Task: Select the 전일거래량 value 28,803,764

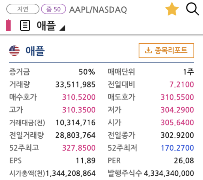Action: coord(75,135)
